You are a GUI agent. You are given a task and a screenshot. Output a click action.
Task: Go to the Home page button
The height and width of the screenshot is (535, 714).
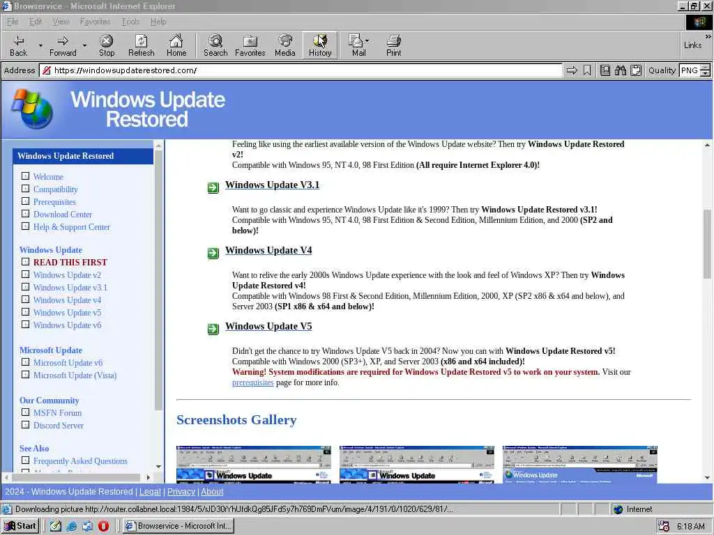point(176,45)
